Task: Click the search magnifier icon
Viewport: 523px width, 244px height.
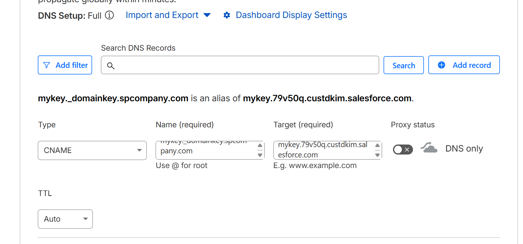Action: pos(111,66)
